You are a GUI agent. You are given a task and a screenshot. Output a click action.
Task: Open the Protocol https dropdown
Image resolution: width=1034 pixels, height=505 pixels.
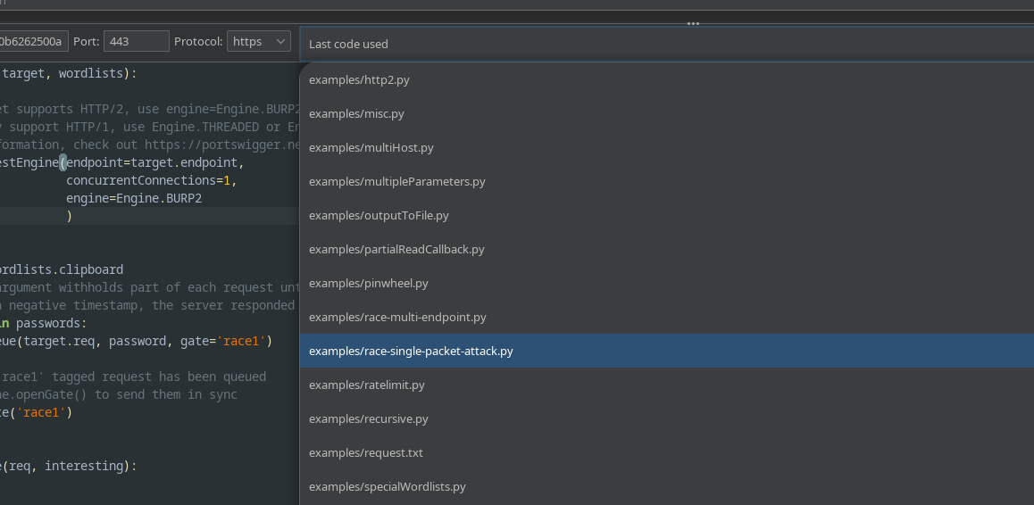[x=259, y=42]
